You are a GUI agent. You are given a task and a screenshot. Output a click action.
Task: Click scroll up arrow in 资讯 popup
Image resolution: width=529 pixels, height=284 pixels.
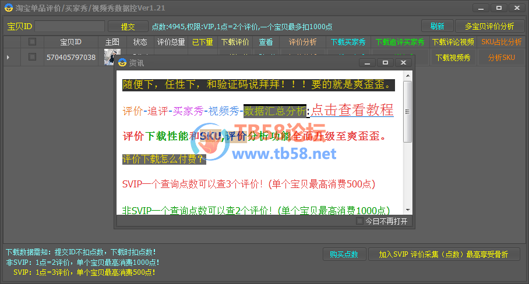point(408,76)
